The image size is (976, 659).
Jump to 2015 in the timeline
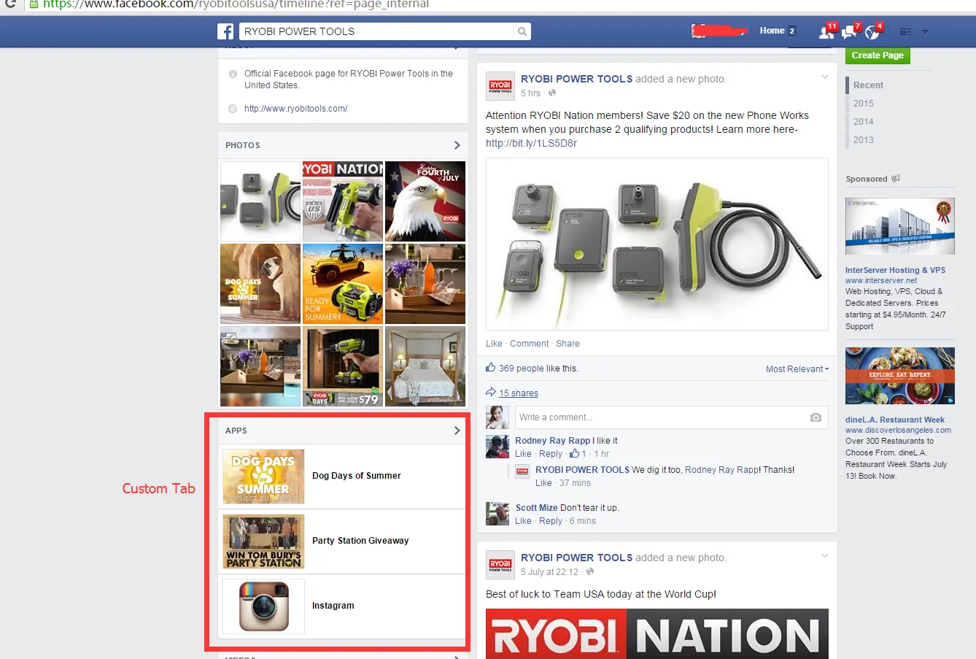coord(864,104)
